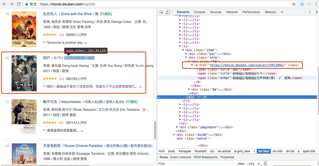Select the Styles sub-tab
319x166 pixels.
(x=164, y=157)
